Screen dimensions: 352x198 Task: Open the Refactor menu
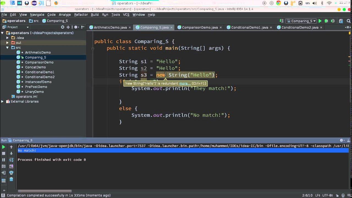81,15
